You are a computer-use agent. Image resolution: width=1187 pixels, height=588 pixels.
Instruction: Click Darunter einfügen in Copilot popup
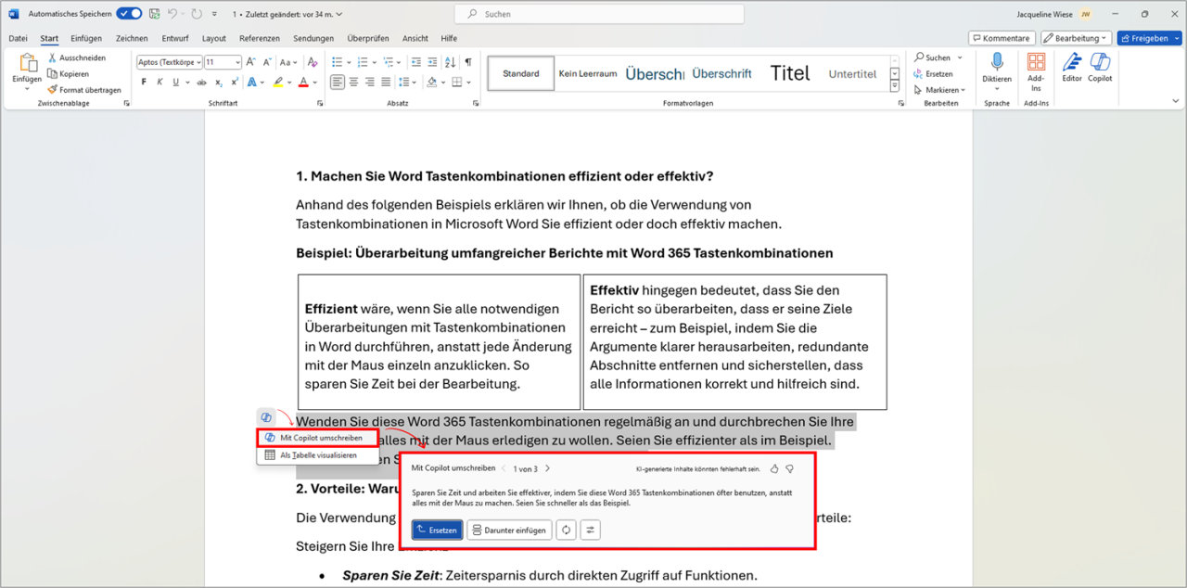pyautogui.click(x=509, y=530)
